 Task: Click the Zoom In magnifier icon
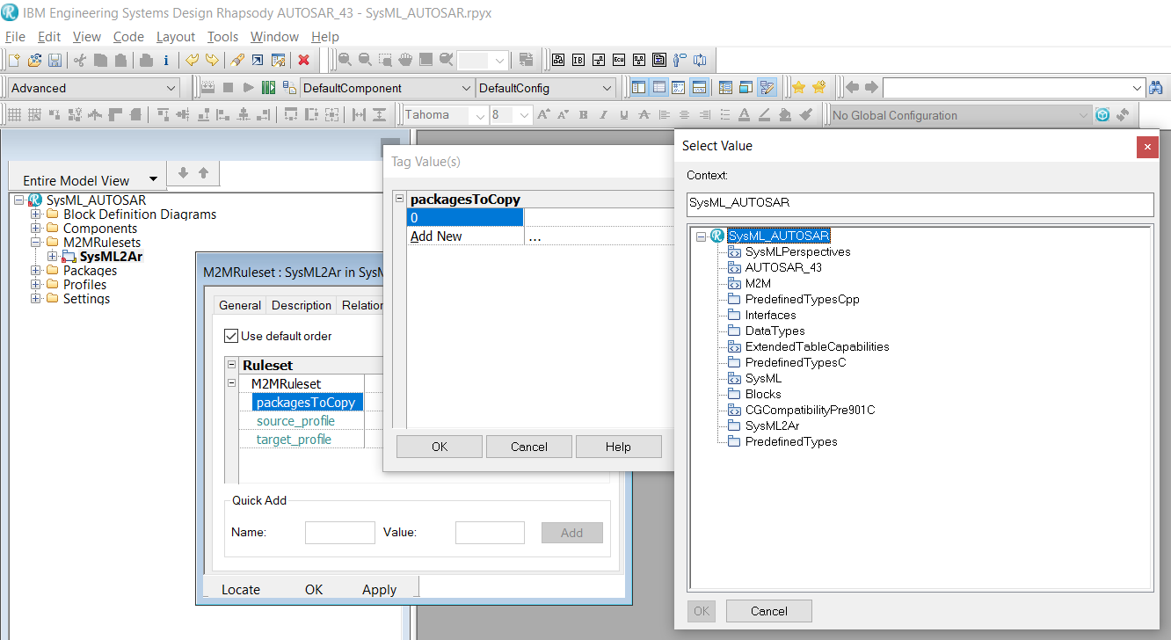345,60
